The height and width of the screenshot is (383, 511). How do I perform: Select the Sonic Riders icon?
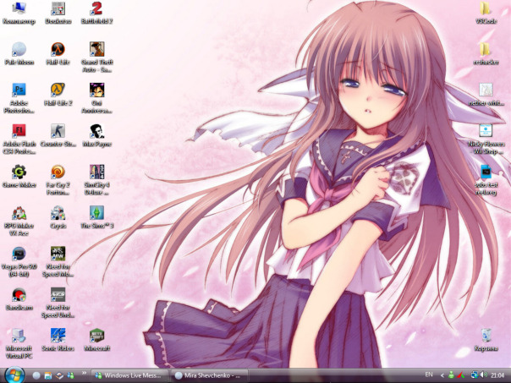pyautogui.click(x=58, y=335)
